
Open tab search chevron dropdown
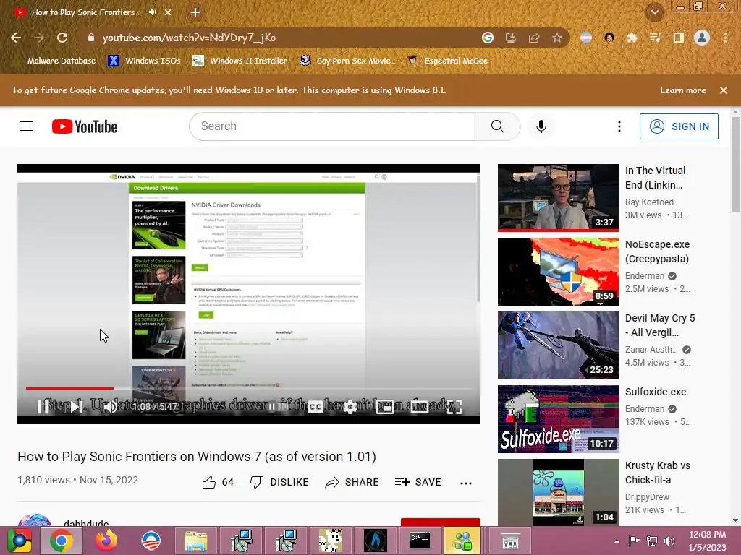(x=654, y=12)
